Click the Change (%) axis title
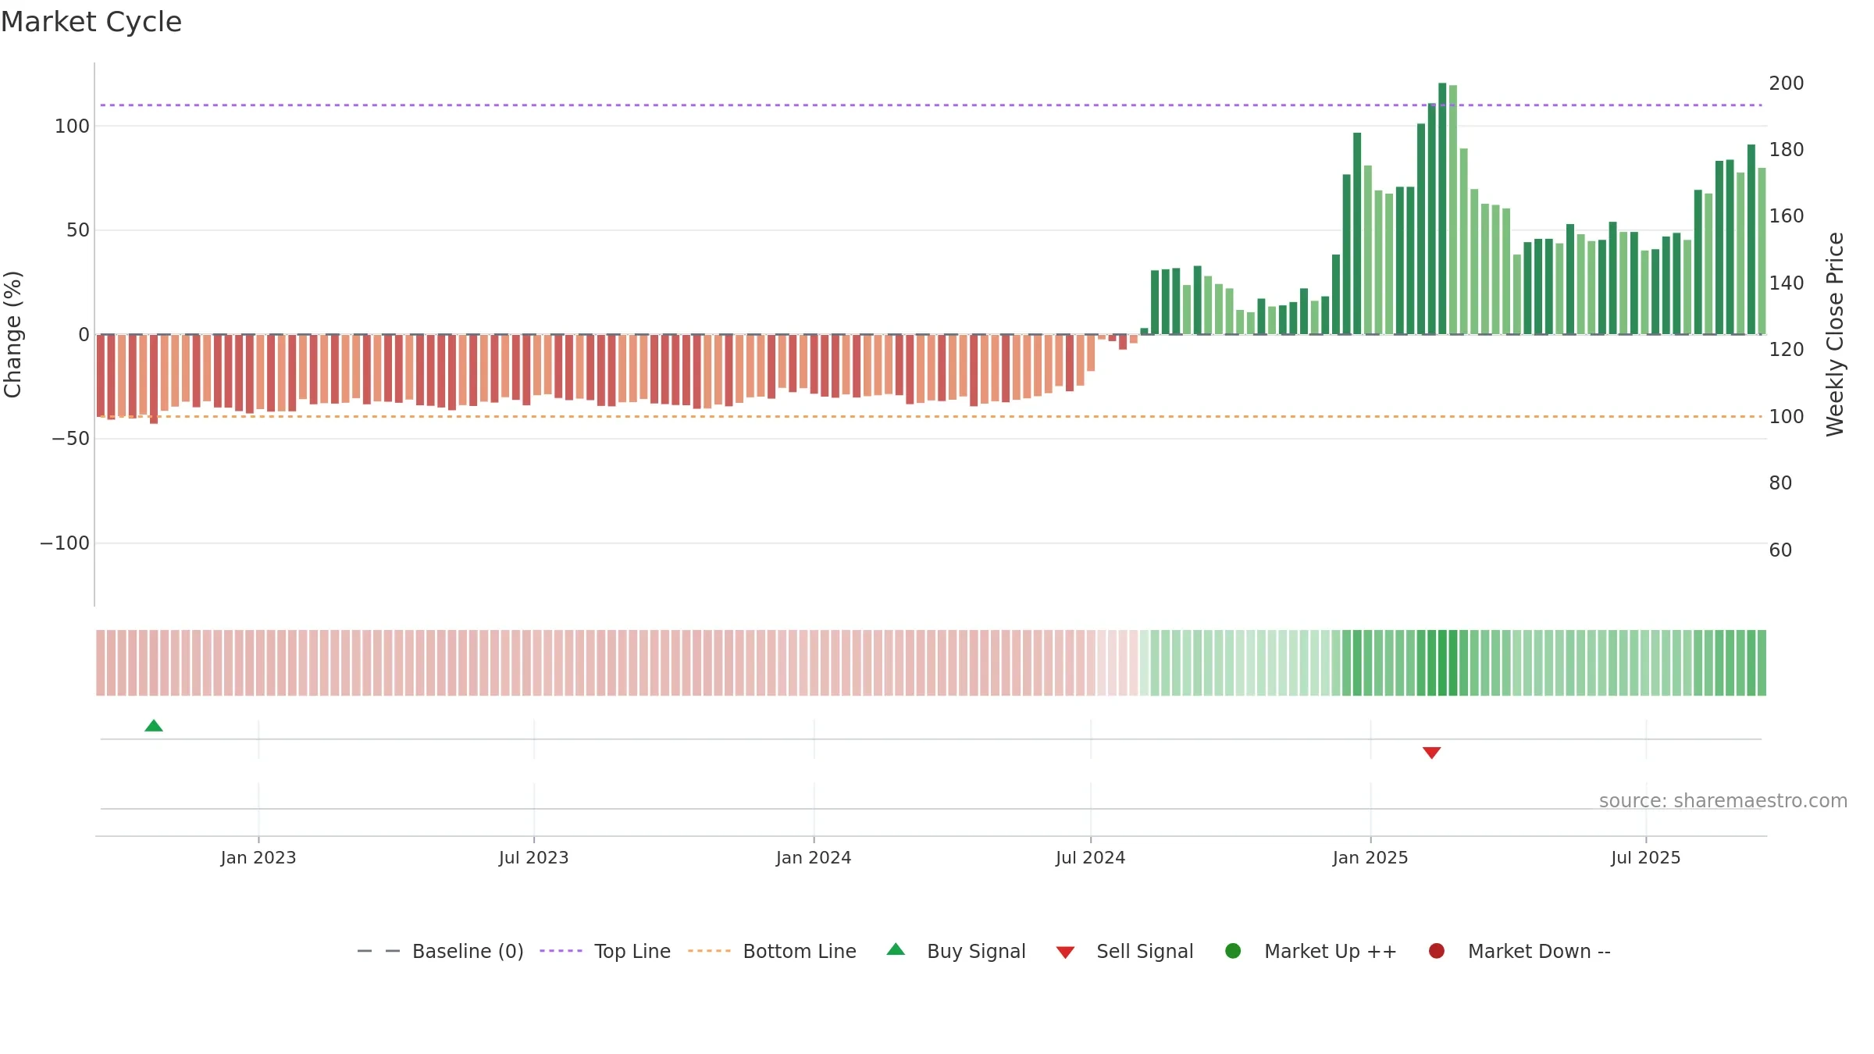This screenshot has width=1874, height=1054. click(12, 334)
